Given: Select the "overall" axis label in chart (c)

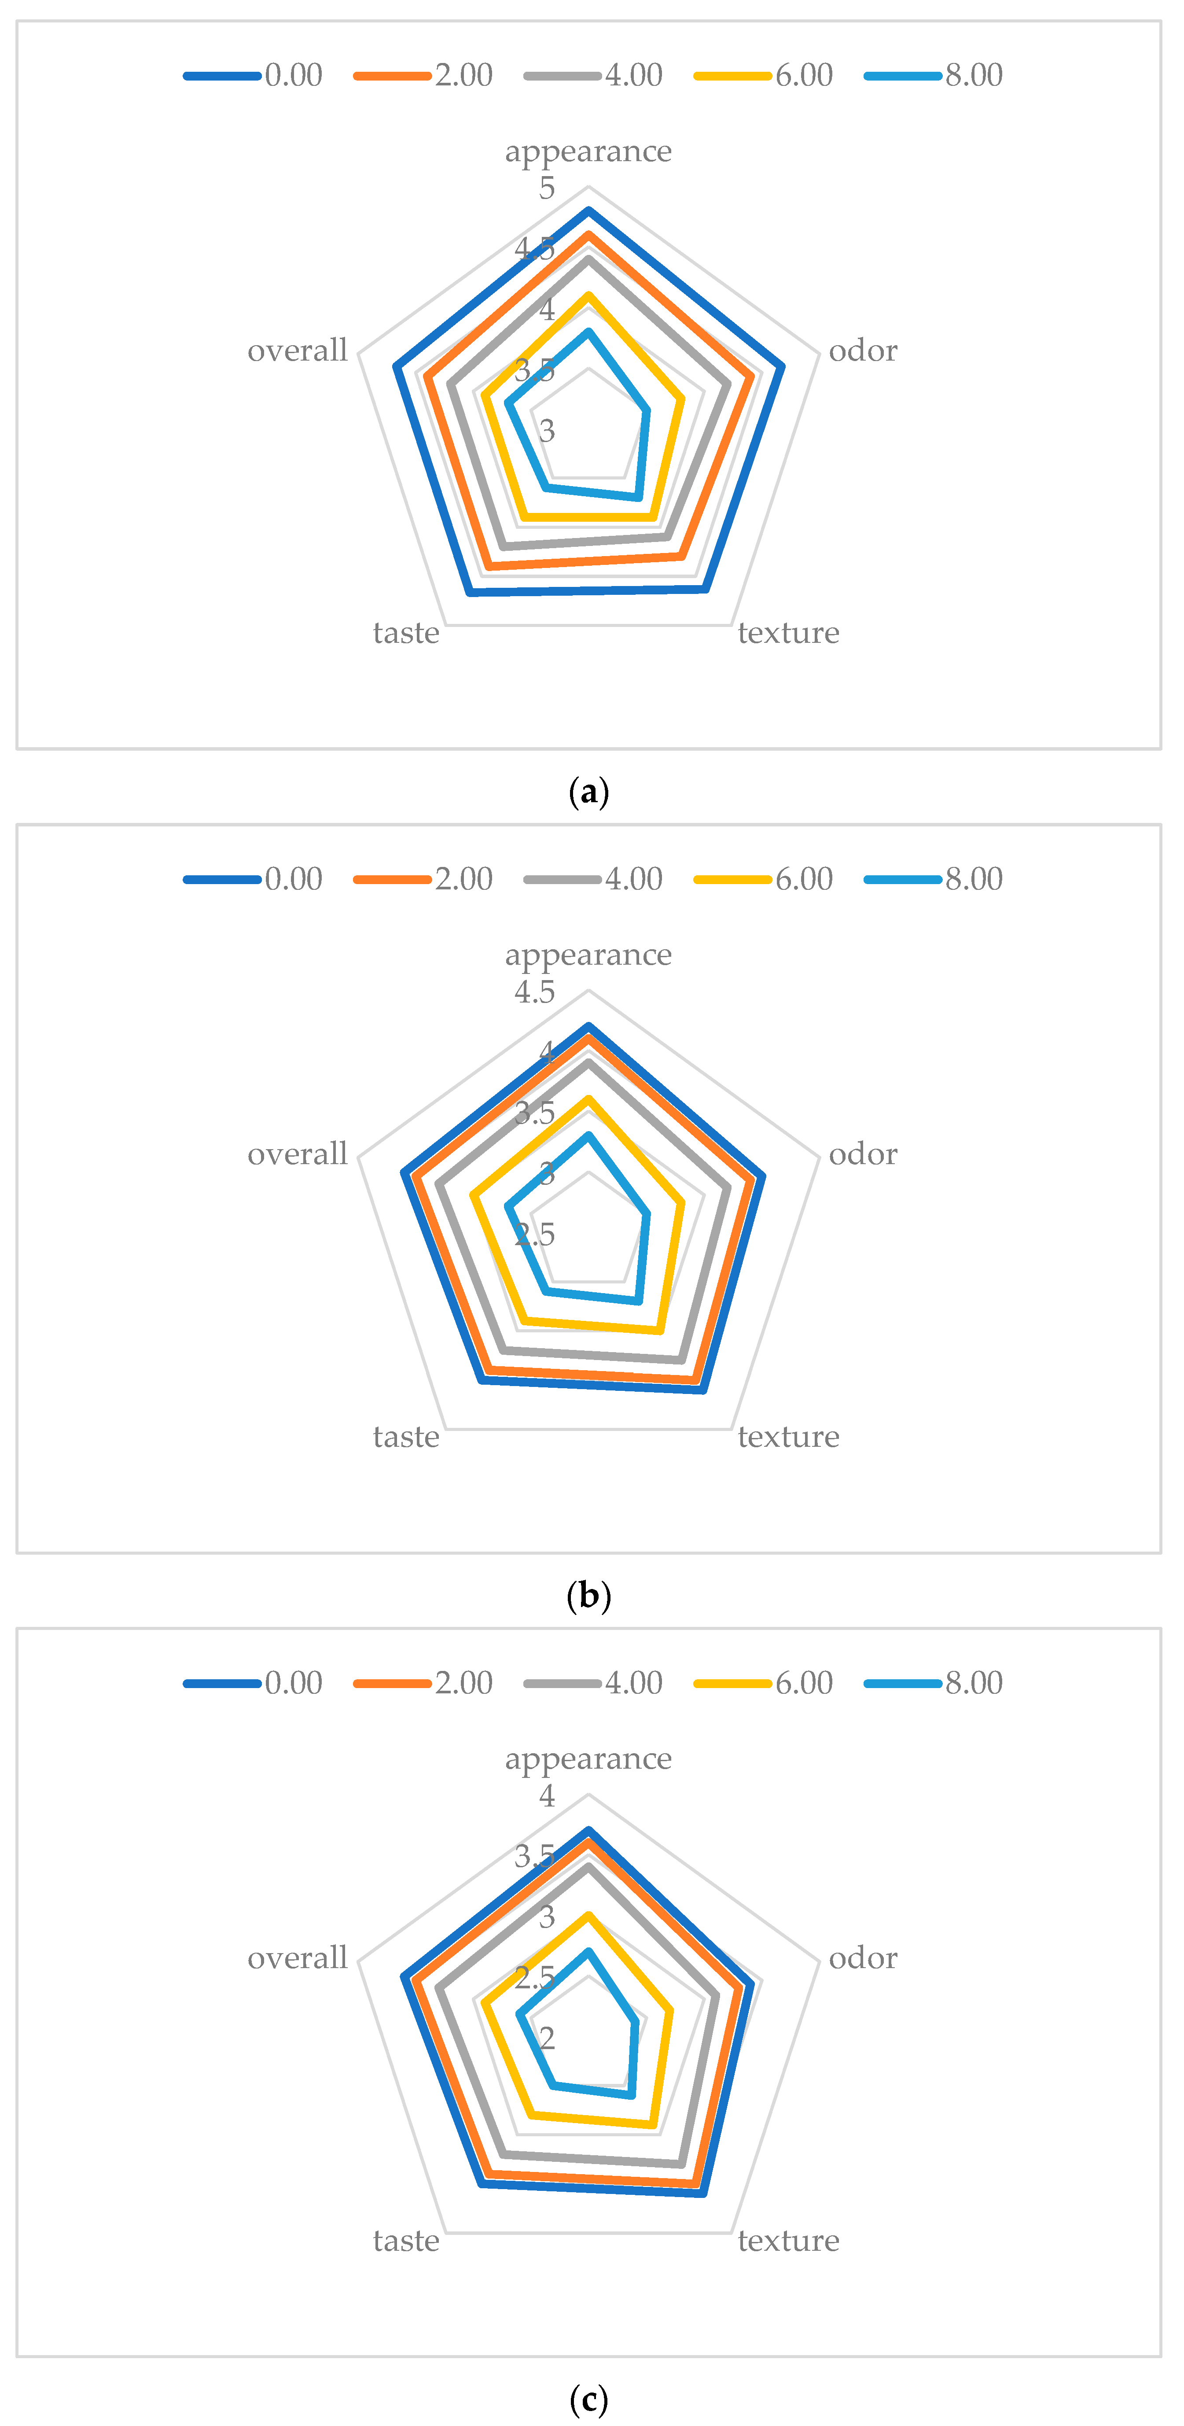Looking at the screenshot, I should pyautogui.click(x=298, y=1958).
